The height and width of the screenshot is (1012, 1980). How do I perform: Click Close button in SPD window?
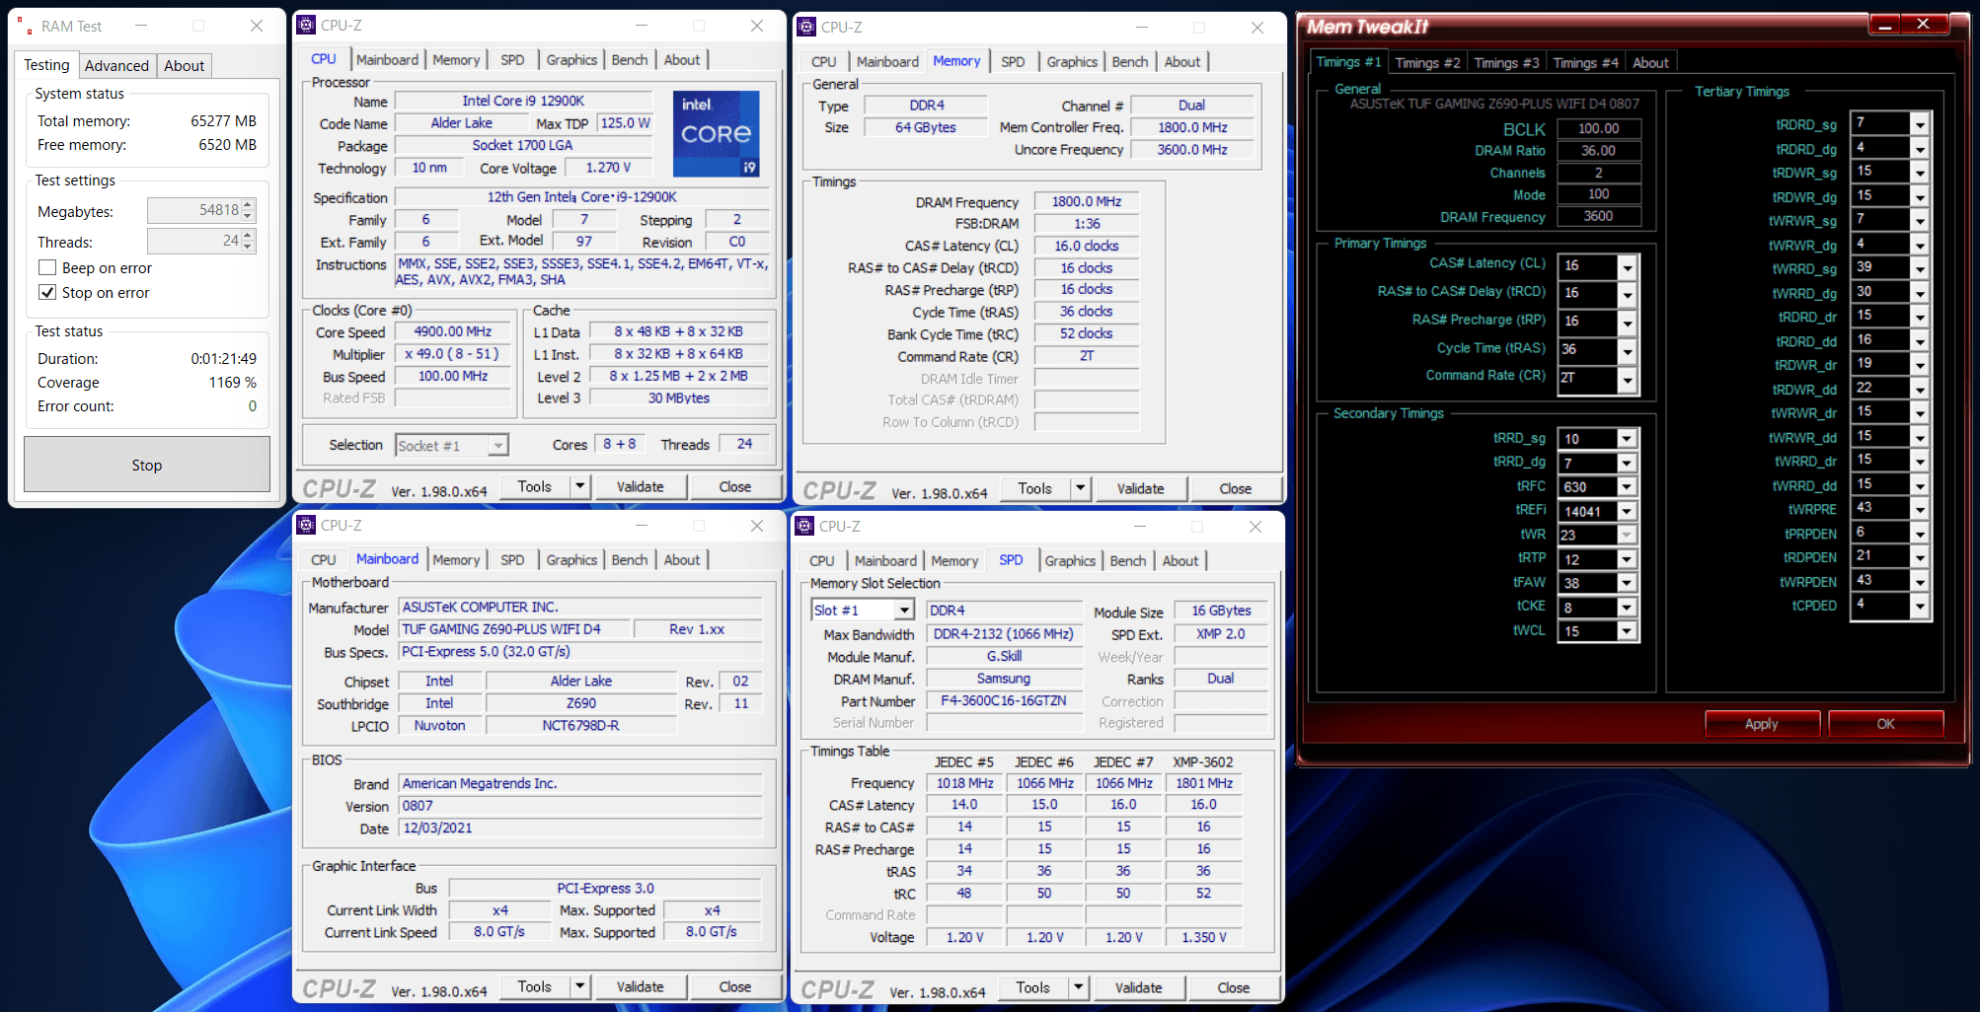[x=1233, y=987]
